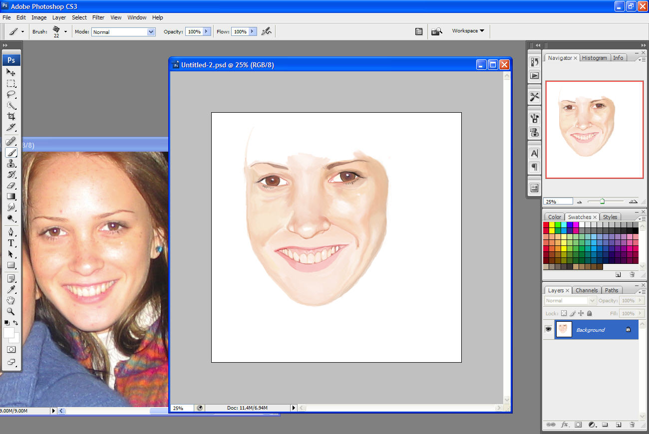Open the Workspace dropdown

click(468, 31)
